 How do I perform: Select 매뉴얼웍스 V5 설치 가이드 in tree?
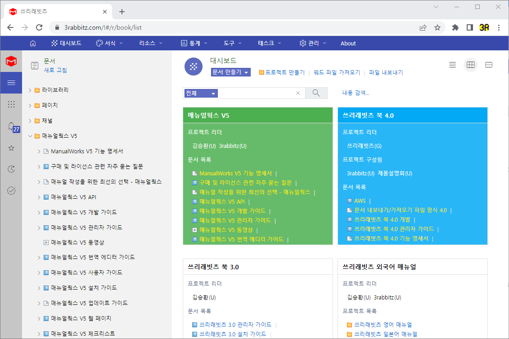point(84,288)
